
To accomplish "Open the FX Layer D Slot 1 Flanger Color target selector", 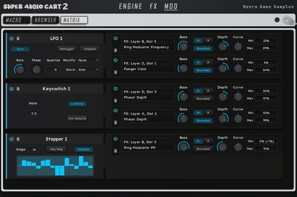I will click(148, 66).
